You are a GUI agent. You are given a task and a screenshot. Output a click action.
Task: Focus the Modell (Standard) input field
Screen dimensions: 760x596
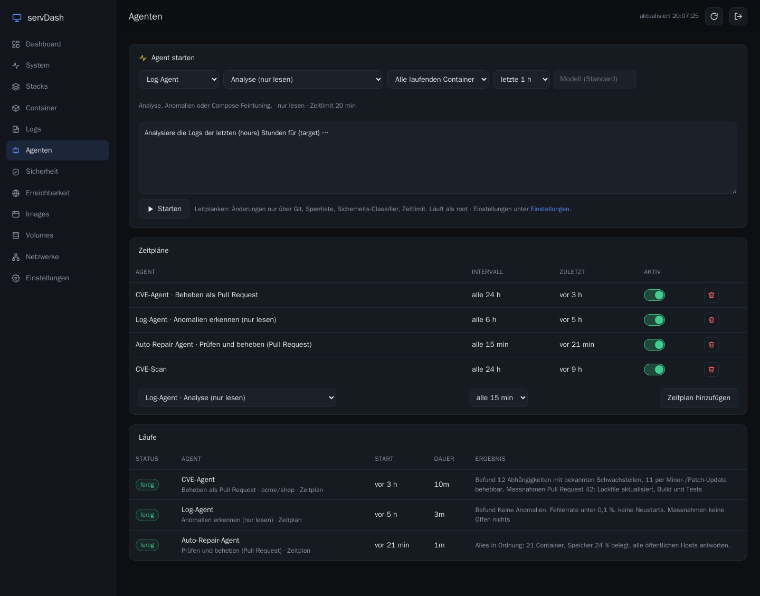point(595,79)
